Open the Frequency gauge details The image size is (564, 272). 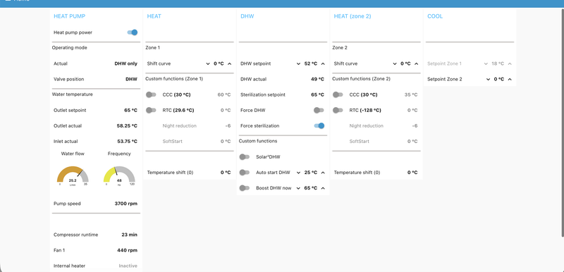click(119, 176)
